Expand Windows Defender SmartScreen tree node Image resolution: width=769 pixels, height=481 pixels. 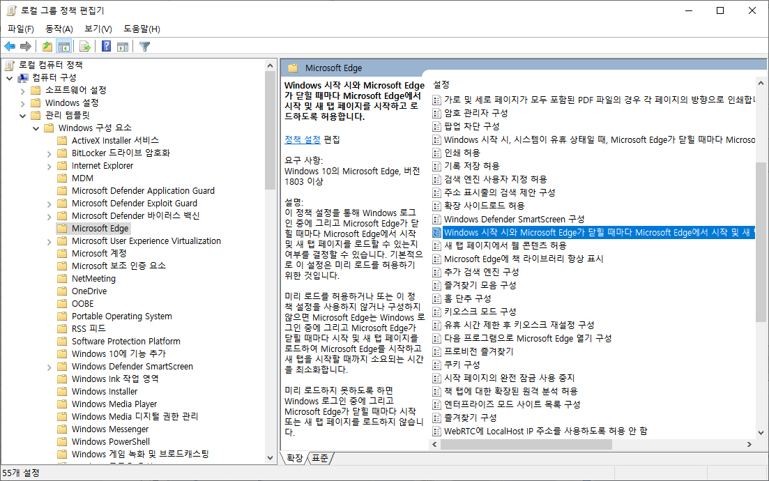pyautogui.click(x=49, y=367)
